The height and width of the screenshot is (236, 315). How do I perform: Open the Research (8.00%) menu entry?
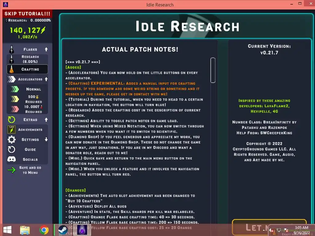point(27,59)
